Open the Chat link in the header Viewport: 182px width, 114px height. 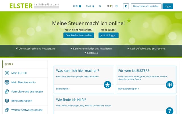90,6
